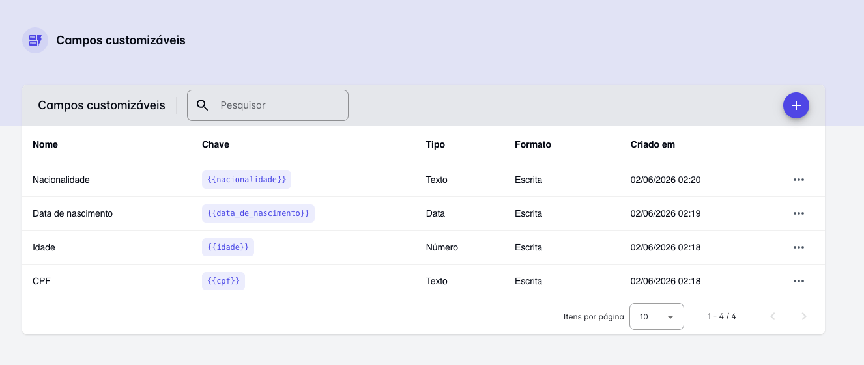Select the Idade name cell
864x365 pixels.
click(44, 247)
